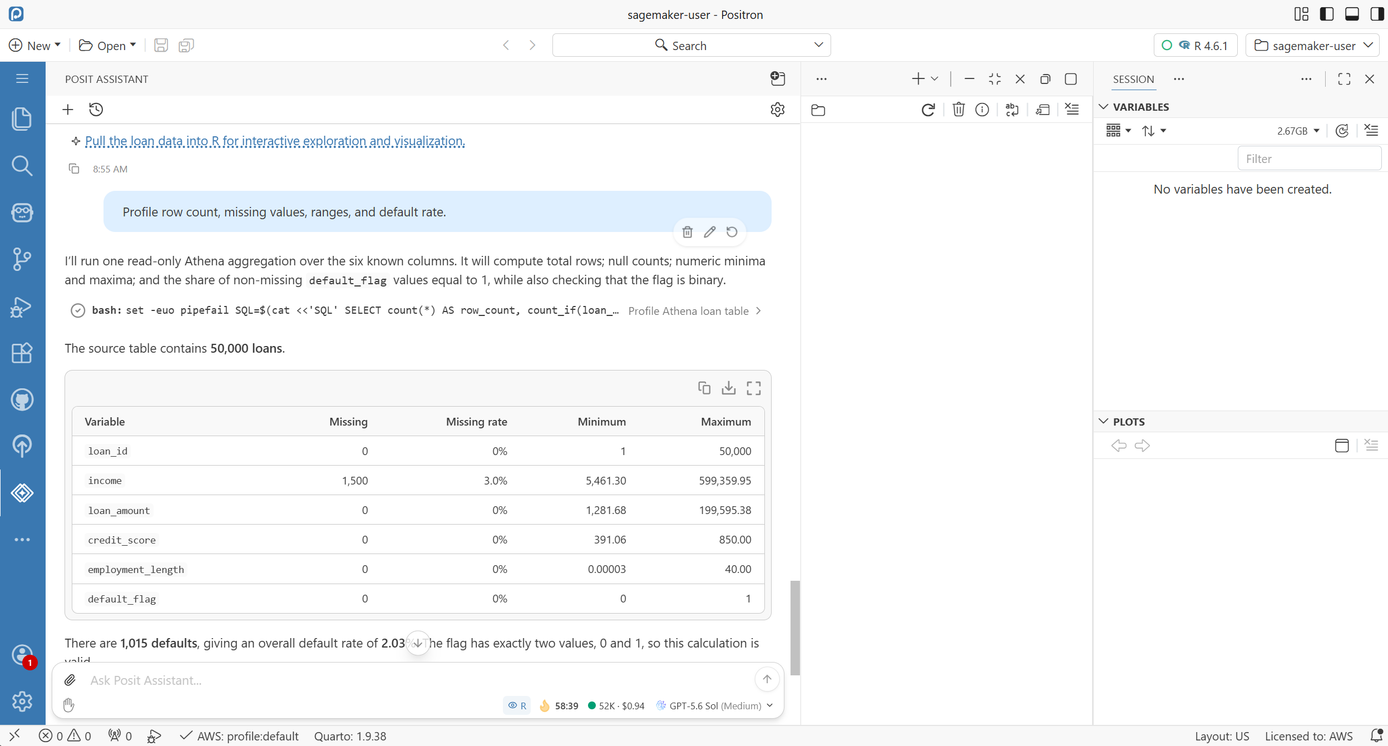Screen dimensions: 1388x746
Task: Open the New file menu
Action: (x=34, y=45)
